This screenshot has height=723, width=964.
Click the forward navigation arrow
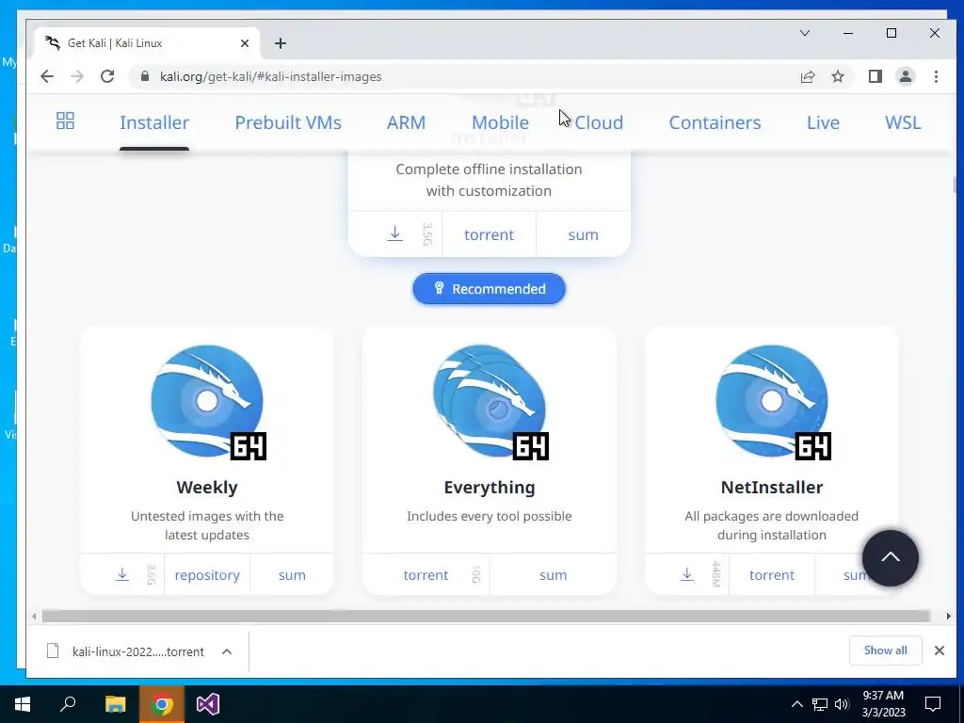pyautogui.click(x=77, y=76)
